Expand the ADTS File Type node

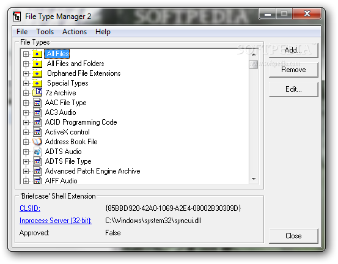(x=26, y=161)
